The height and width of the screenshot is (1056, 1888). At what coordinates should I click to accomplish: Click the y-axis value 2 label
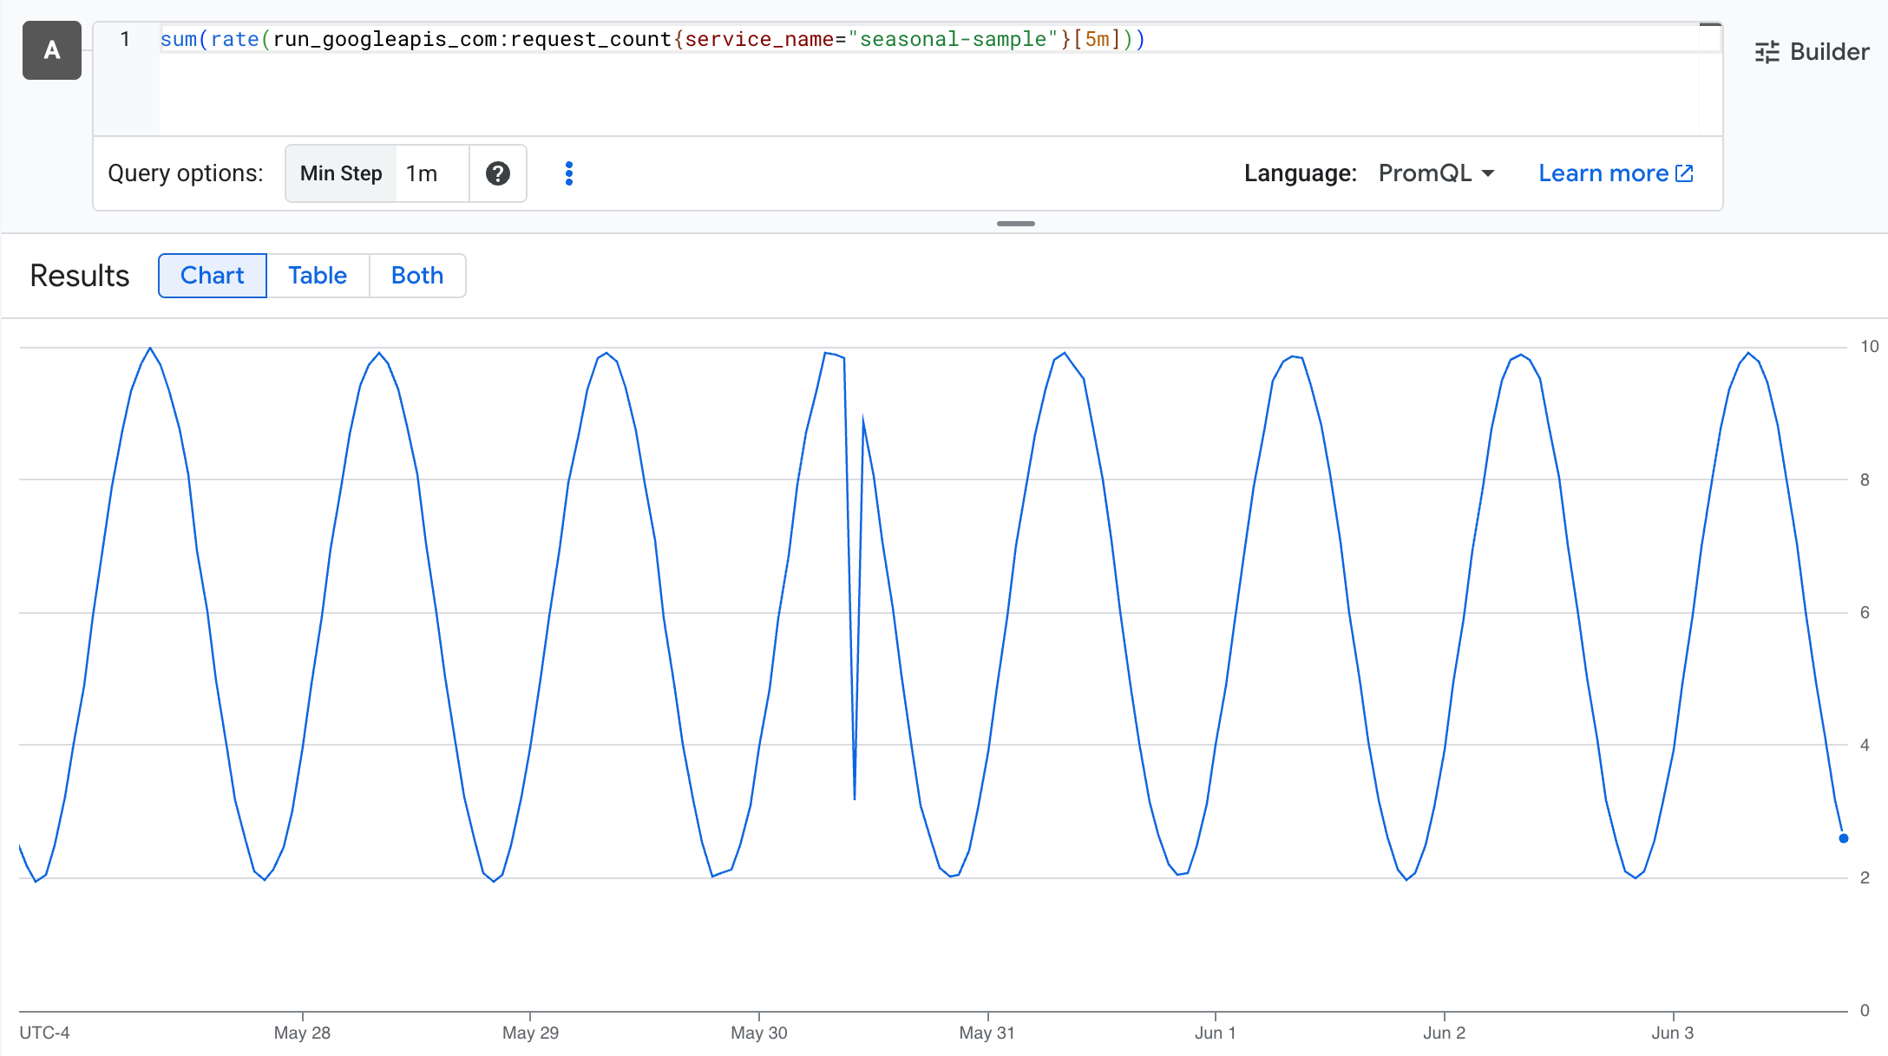click(1865, 877)
